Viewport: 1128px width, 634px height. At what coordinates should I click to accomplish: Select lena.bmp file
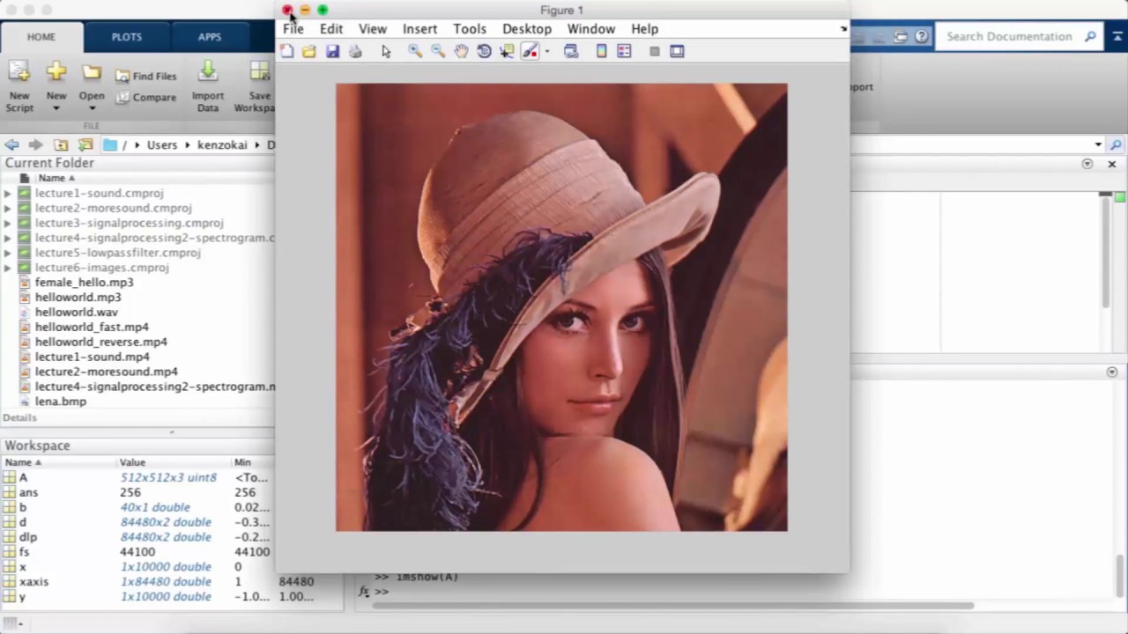tap(60, 402)
